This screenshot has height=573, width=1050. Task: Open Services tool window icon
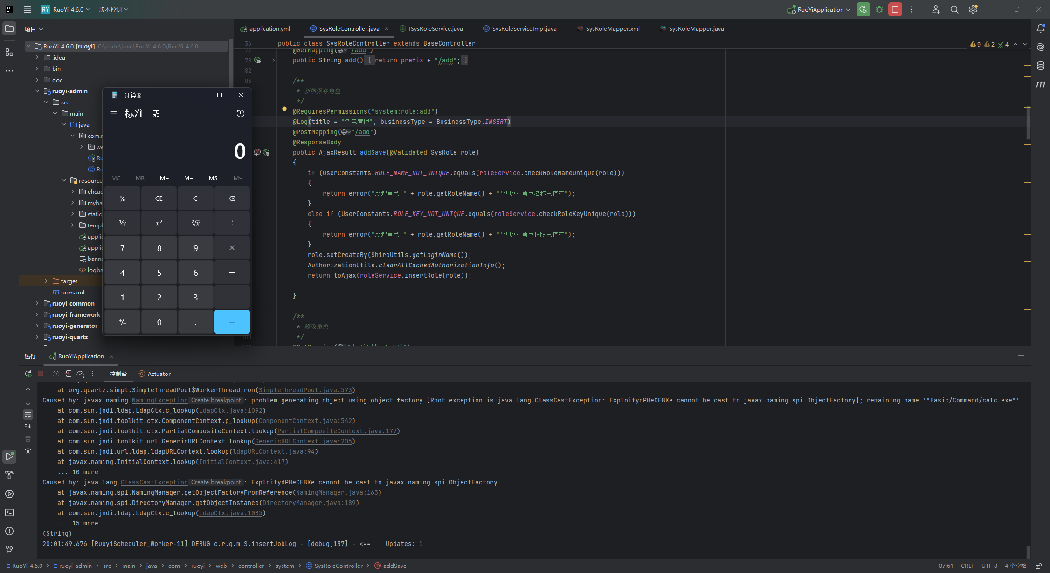(x=9, y=494)
